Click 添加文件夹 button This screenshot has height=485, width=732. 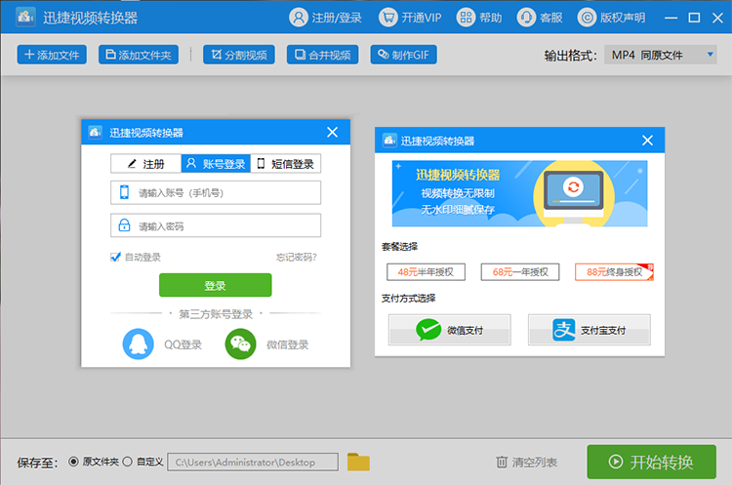click(139, 55)
